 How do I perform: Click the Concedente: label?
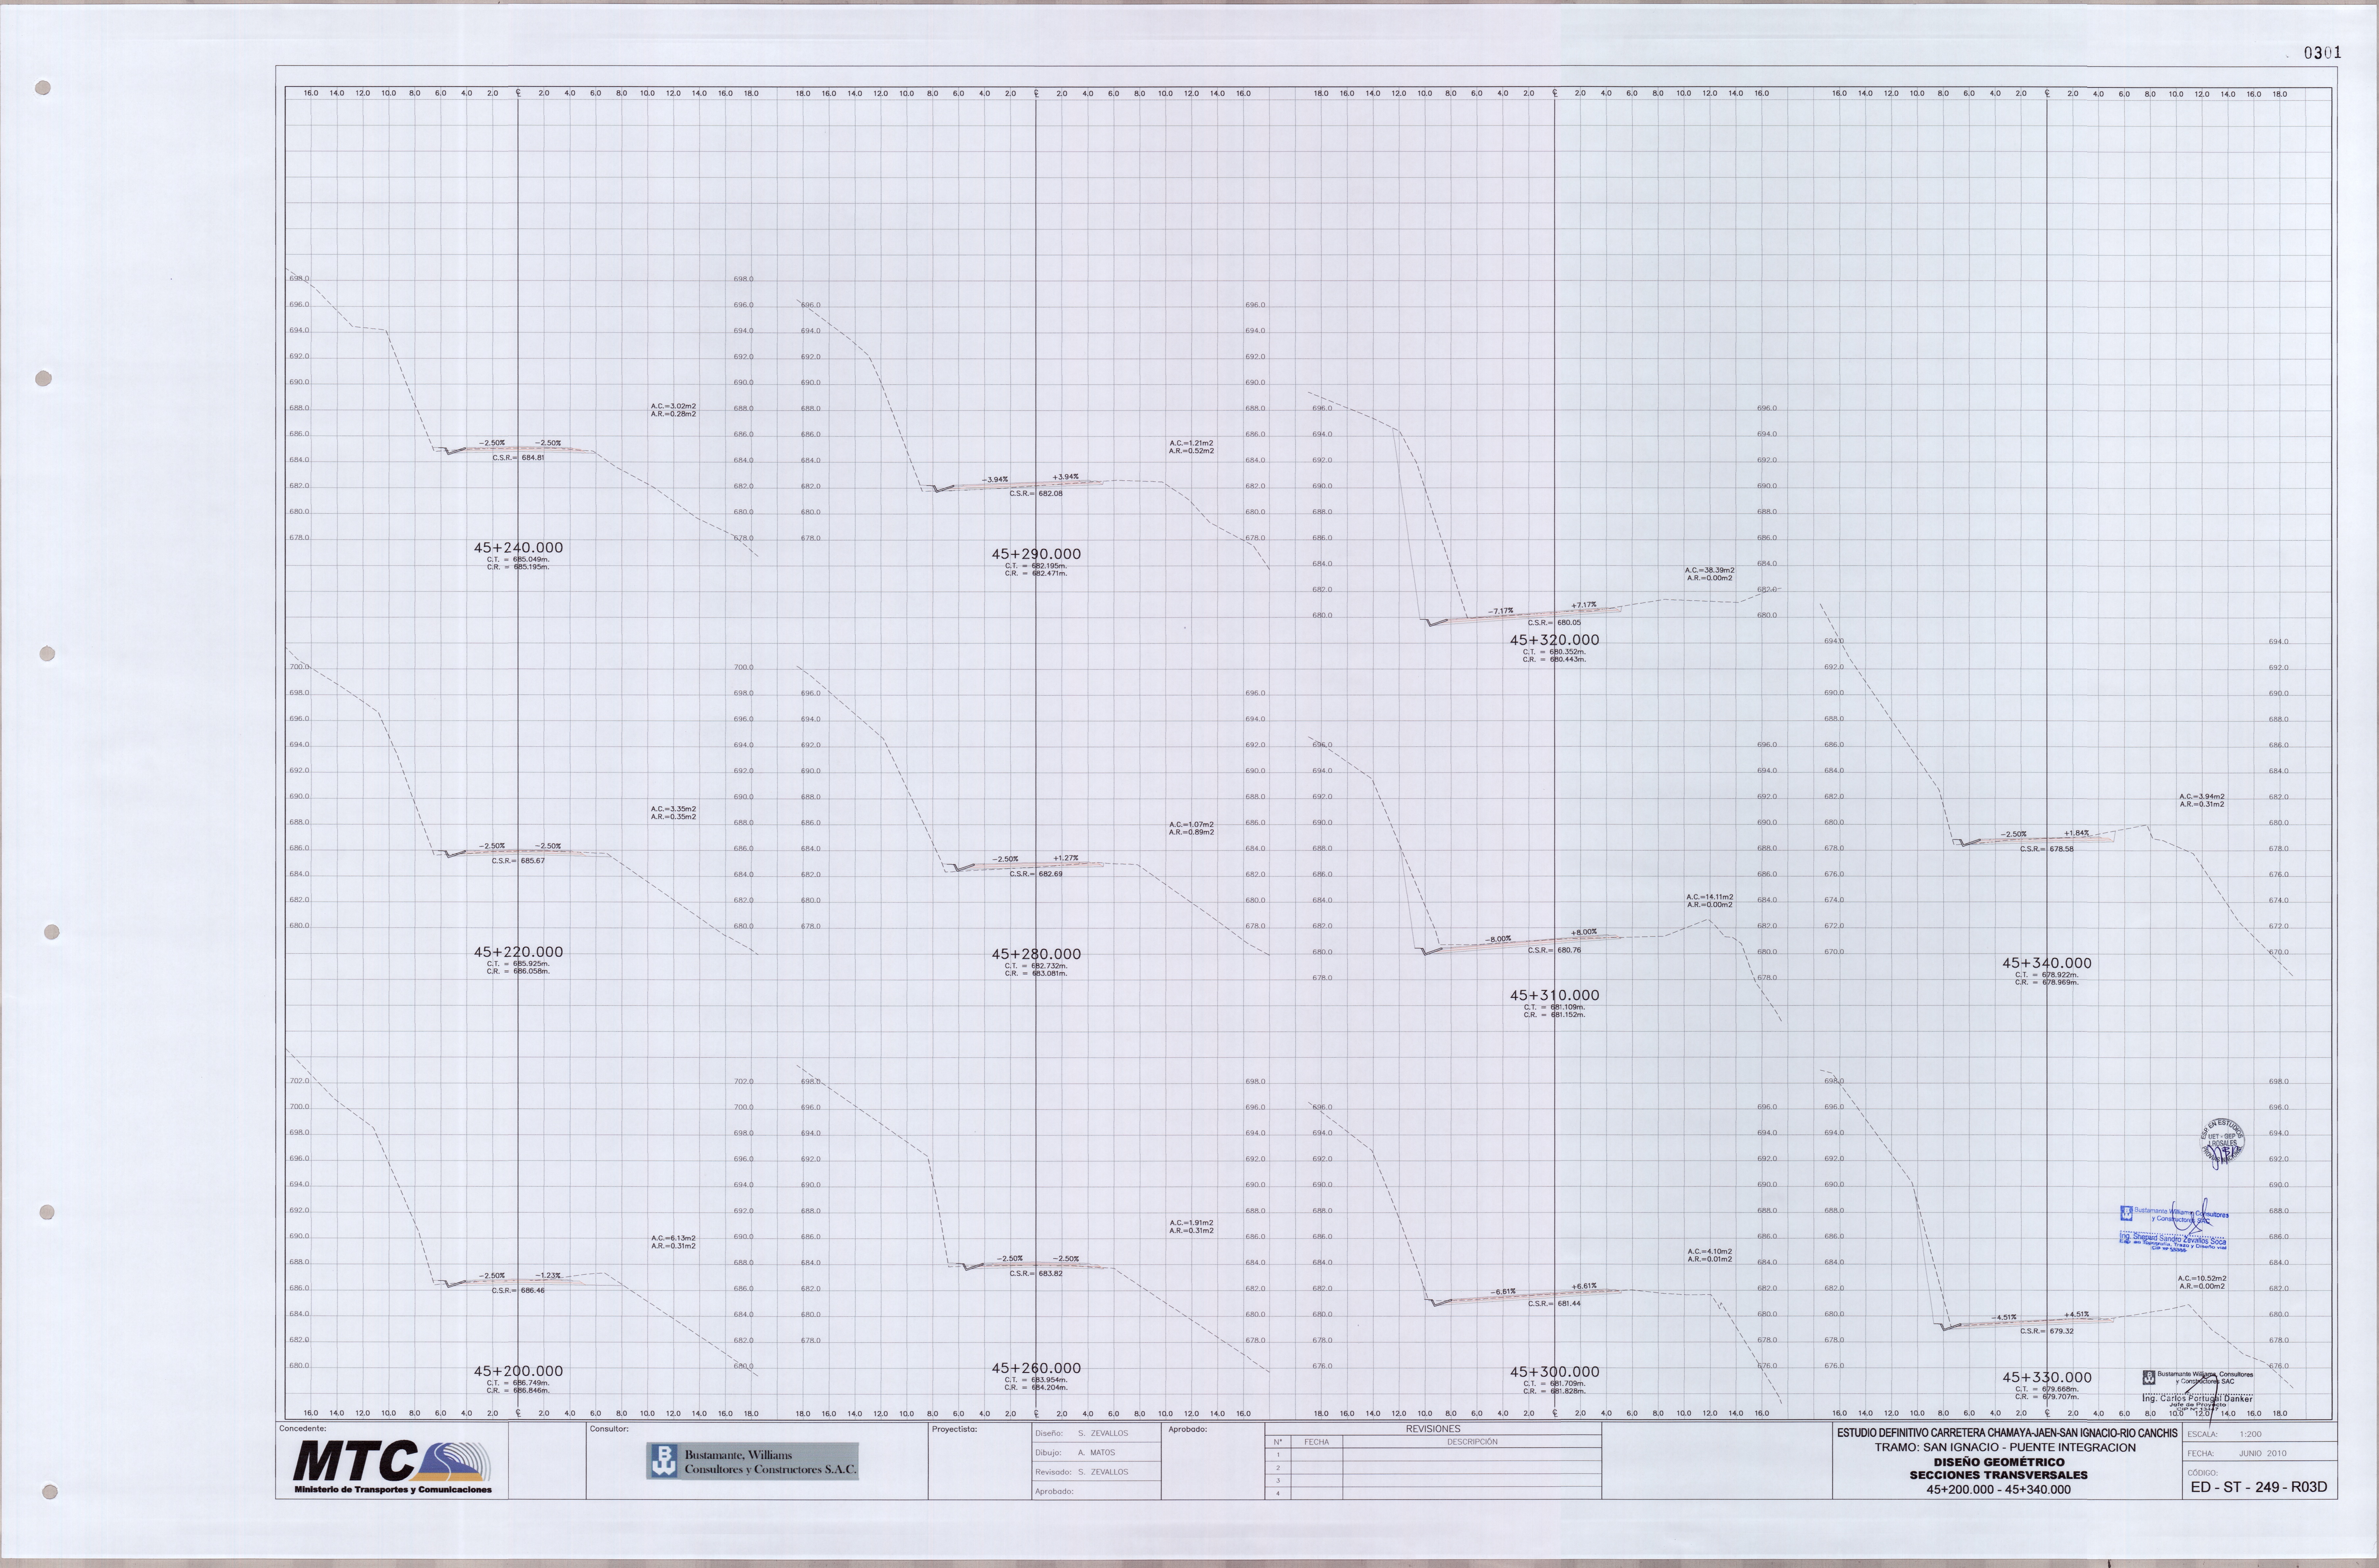[x=303, y=1429]
